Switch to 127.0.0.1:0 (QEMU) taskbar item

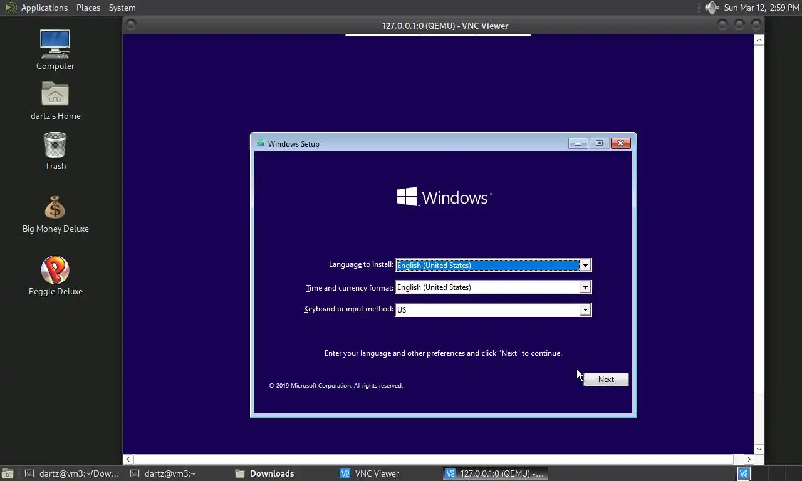coord(495,473)
